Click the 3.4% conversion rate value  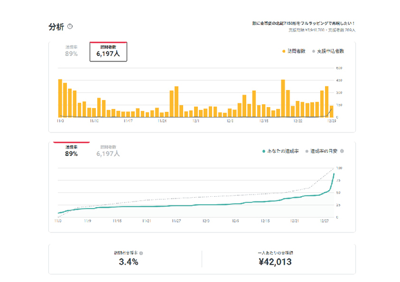pos(128,262)
